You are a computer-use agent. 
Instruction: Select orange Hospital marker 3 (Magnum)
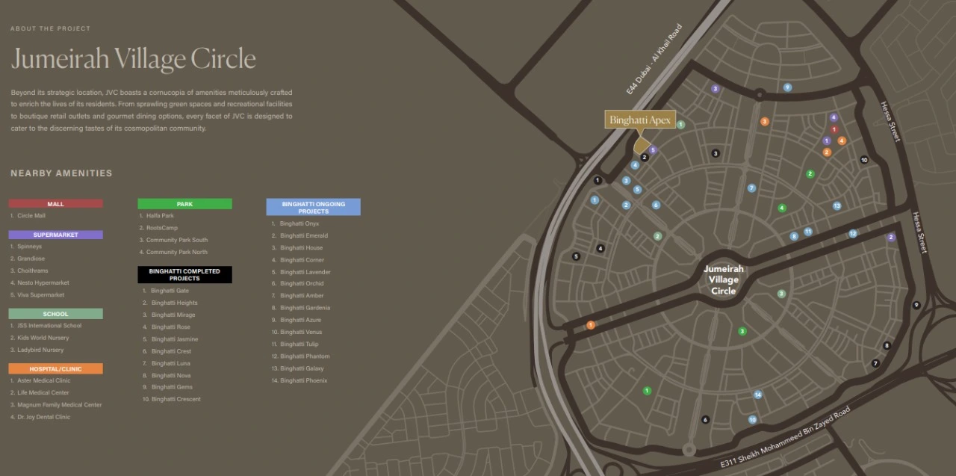click(x=764, y=121)
